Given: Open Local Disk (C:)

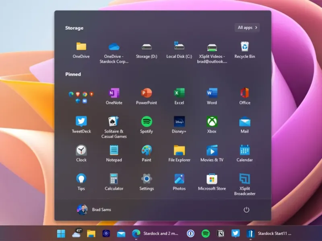Looking at the screenshot, I should point(179,50).
